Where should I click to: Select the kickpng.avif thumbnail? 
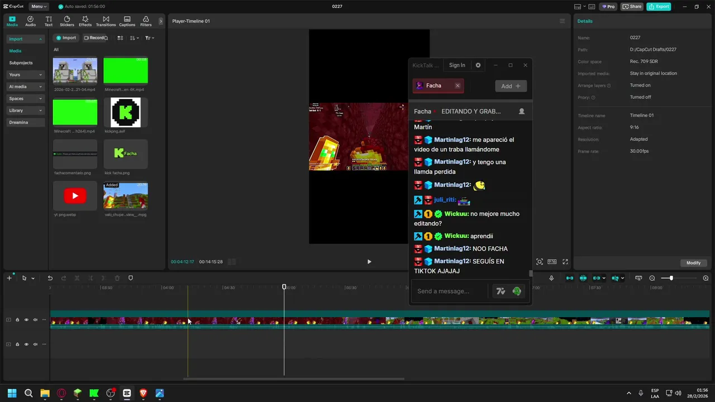pyautogui.click(x=126, y=112)
